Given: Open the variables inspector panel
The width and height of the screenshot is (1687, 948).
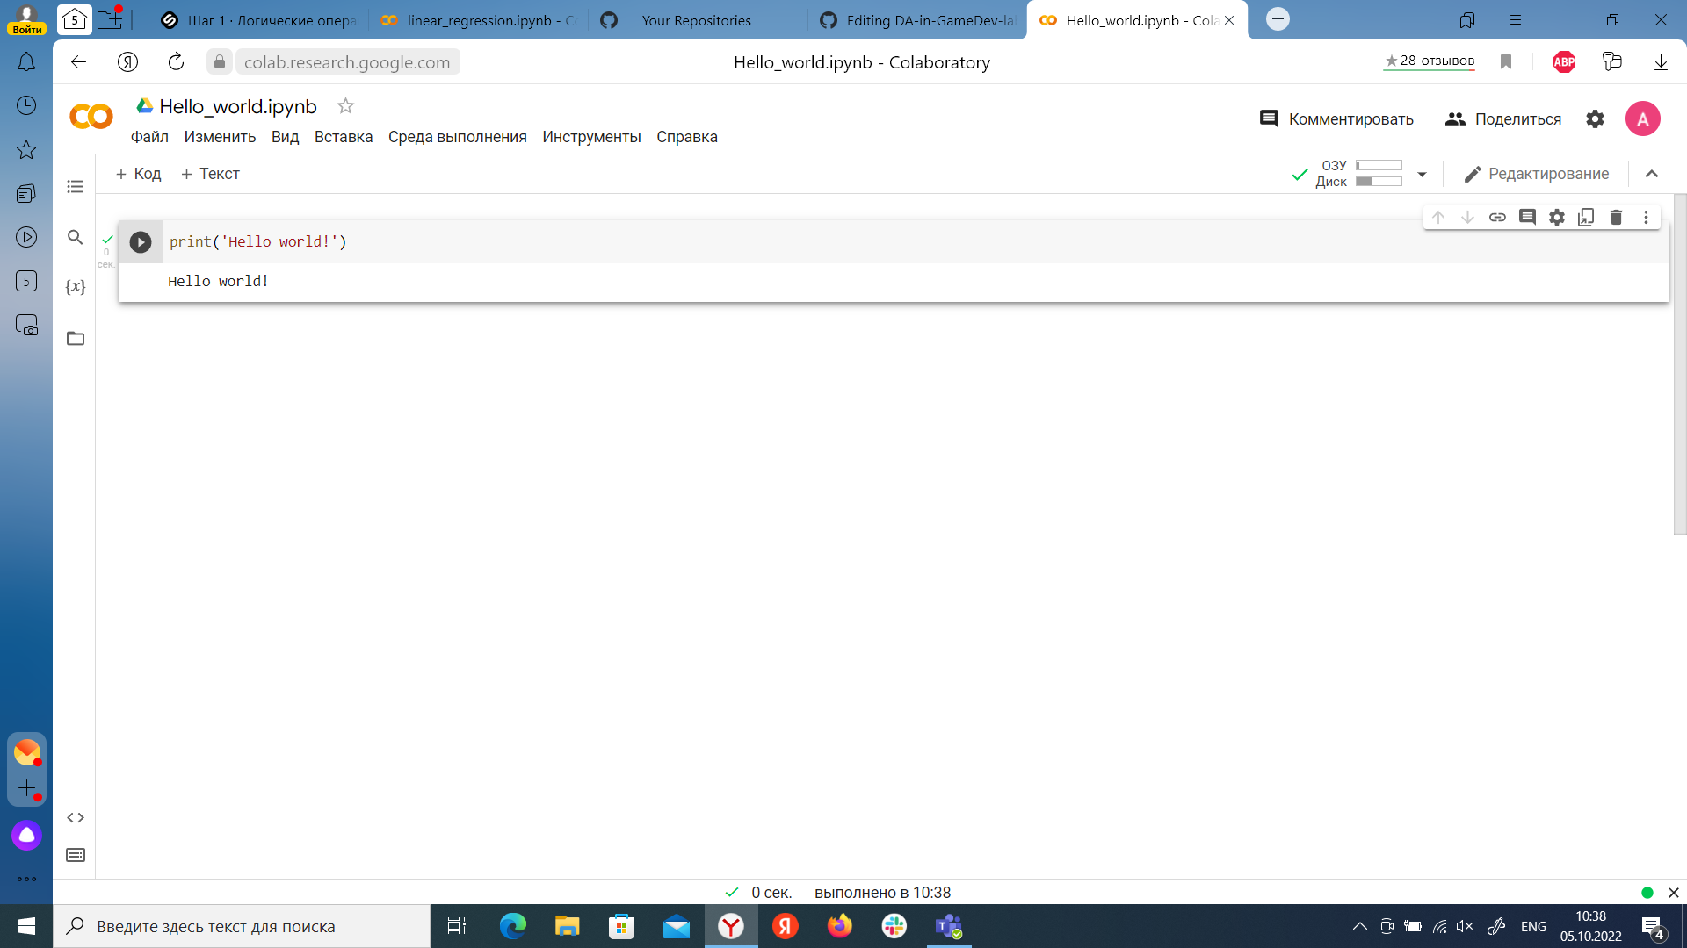Looking at the screenshot, I should click(76, 287).
